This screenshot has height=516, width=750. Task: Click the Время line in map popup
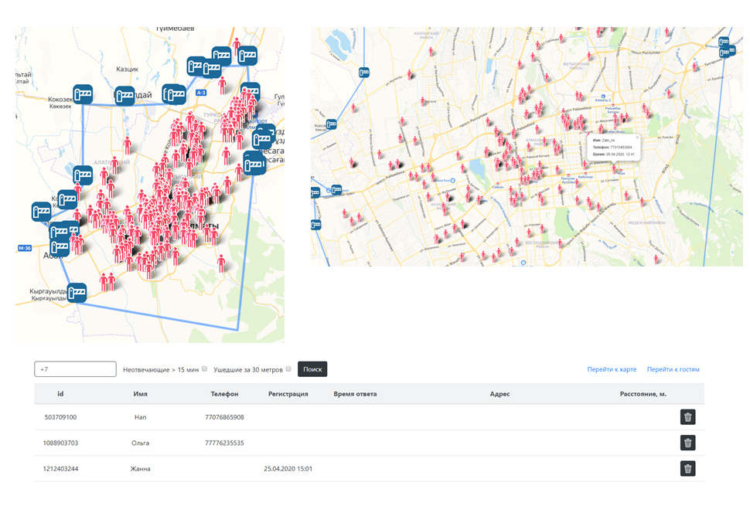(x=614, y=154)
